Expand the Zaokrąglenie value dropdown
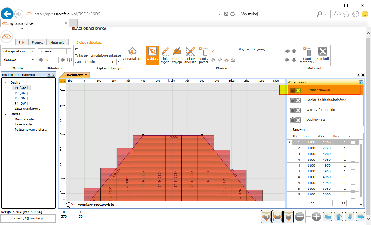Image resolution: width=371 pixels, height=225 pixels. pos(119,62)
